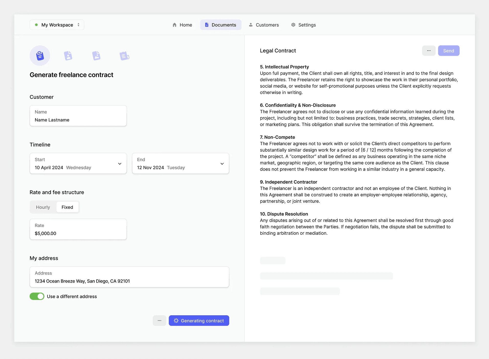489x359 pixels.
Task: Click the Send button
Action: pos(449,51)
